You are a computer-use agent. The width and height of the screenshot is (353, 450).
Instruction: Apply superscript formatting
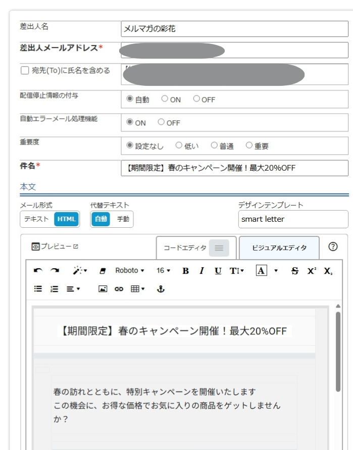coord(312,271)
